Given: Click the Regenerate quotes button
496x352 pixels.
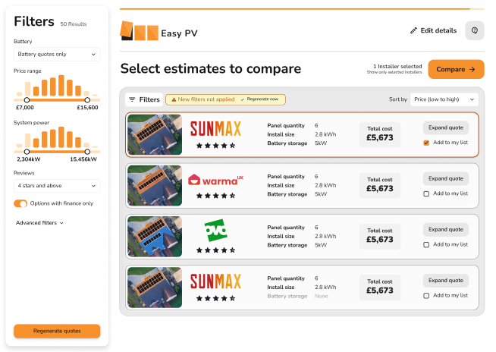Looking at the screenshot, I should coord(57,331).
